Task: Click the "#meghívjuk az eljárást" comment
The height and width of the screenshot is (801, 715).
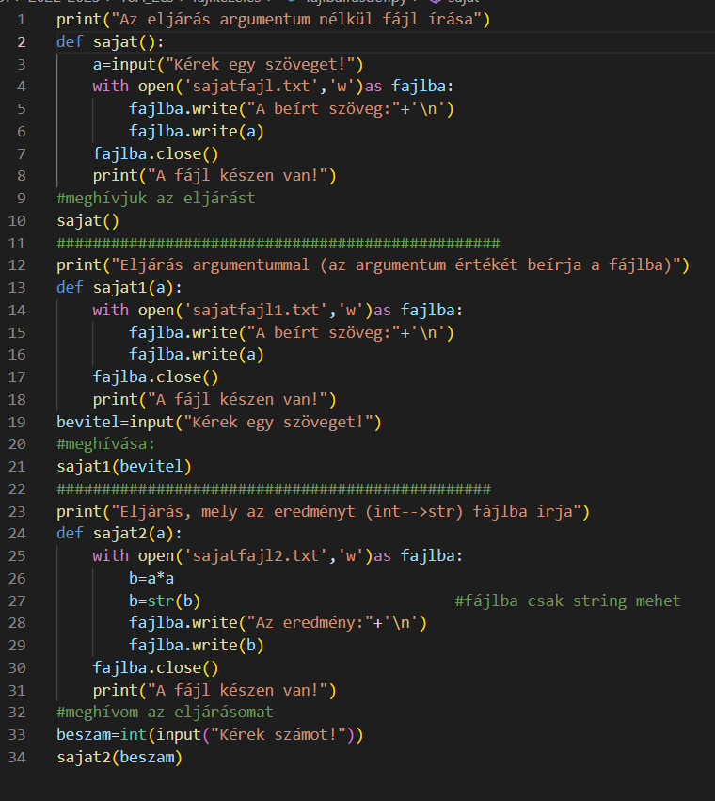Action: [x=155, y=198]
